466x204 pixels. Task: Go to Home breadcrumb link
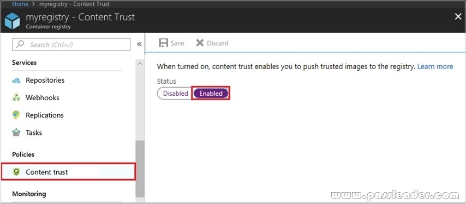coord(20,4)
